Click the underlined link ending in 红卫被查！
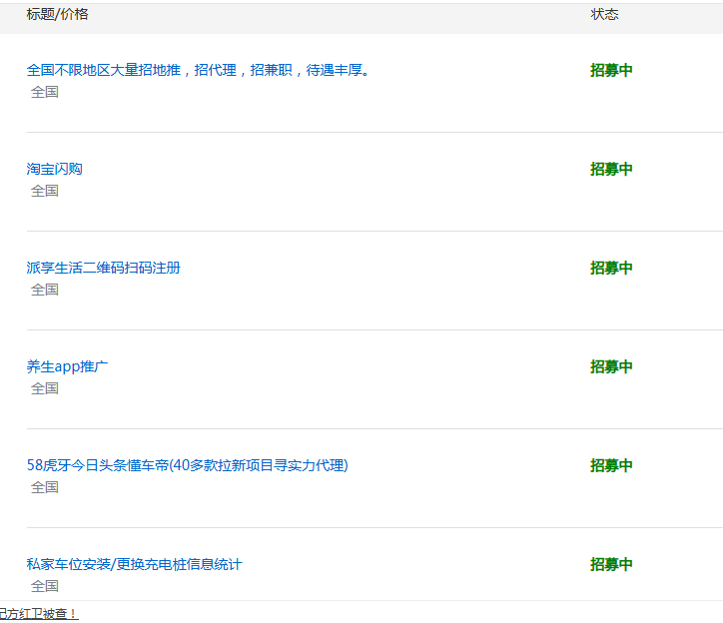This screenshot has height=623, width=723. 39,614
